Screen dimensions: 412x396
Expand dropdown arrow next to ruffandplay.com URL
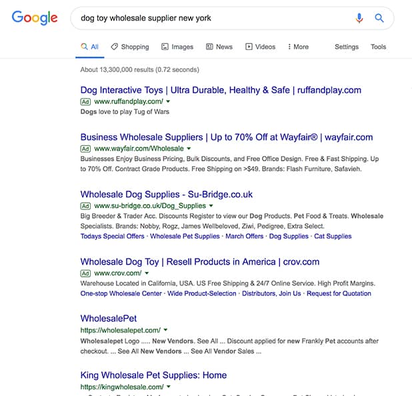[168, 101]
